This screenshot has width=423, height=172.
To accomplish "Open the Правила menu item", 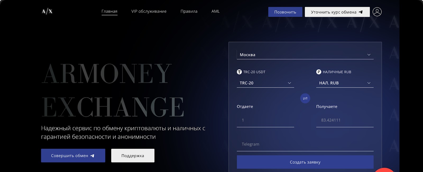I will pos(189,11).
